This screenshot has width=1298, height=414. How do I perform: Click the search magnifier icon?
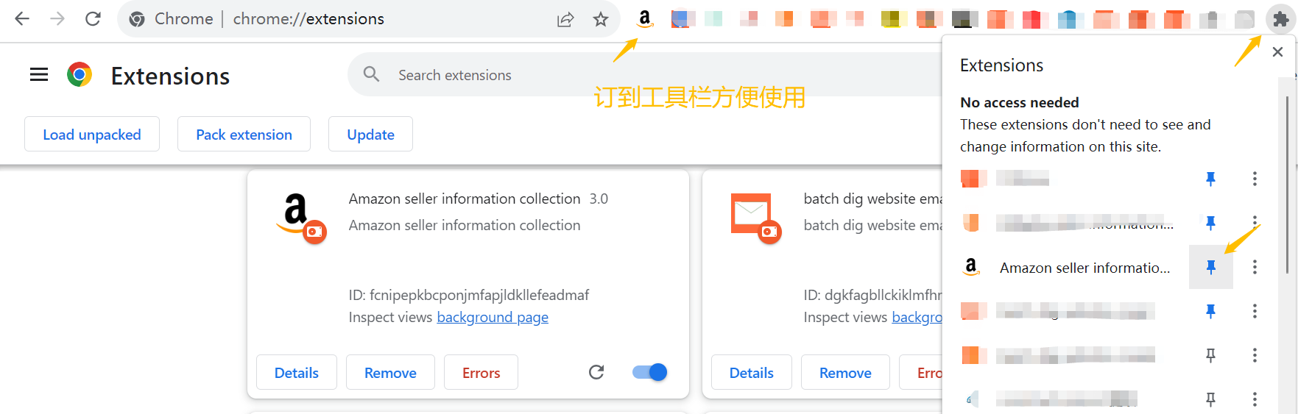(x=372, y=74)
